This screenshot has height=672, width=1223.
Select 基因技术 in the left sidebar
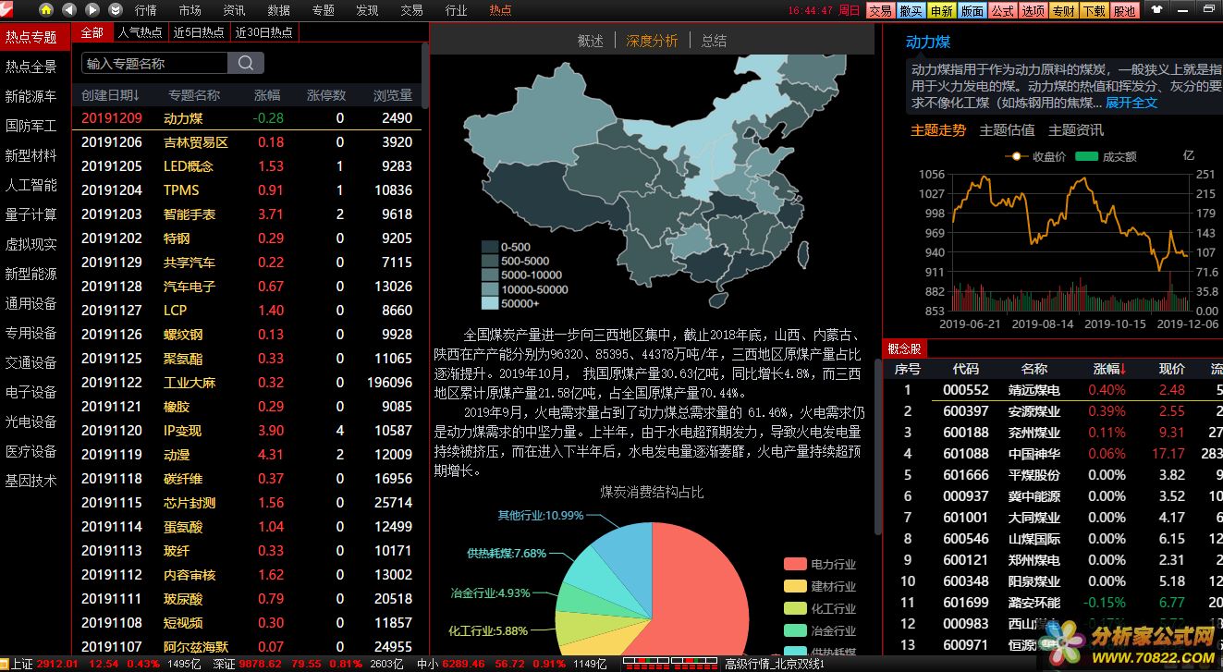pyautogui.click(x=31, y=481)
